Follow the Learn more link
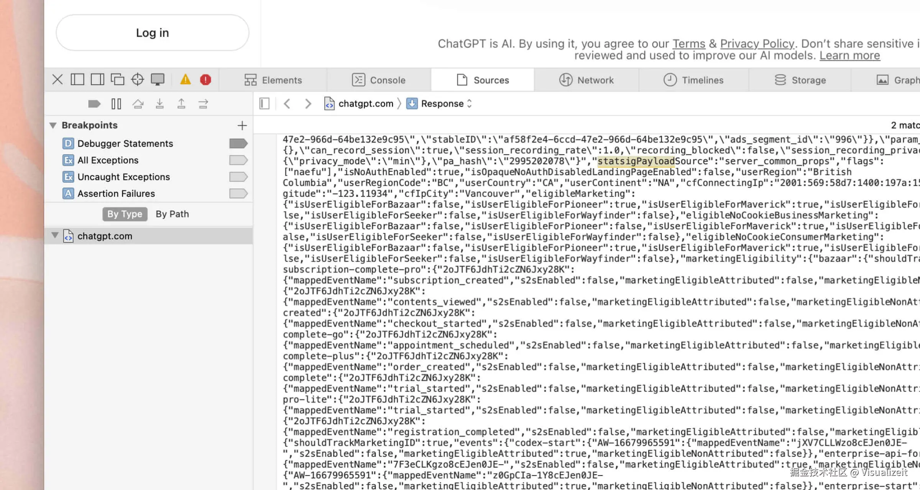920x490 pixels. click(850, 56)
